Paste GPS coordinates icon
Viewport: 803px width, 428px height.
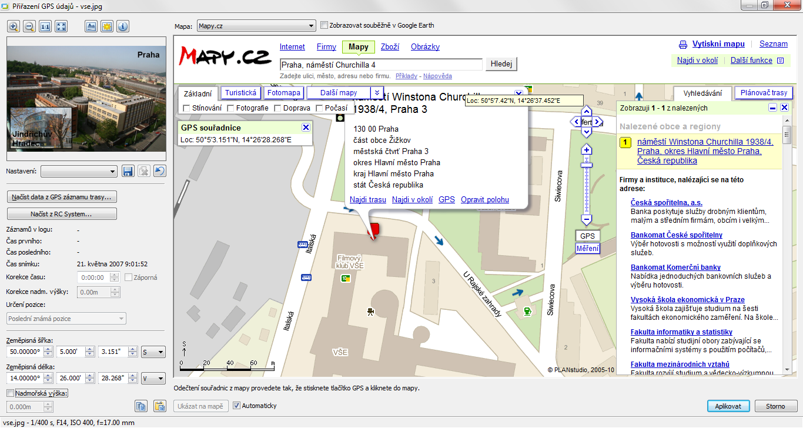pyautogui.click(x=159, y=406)
